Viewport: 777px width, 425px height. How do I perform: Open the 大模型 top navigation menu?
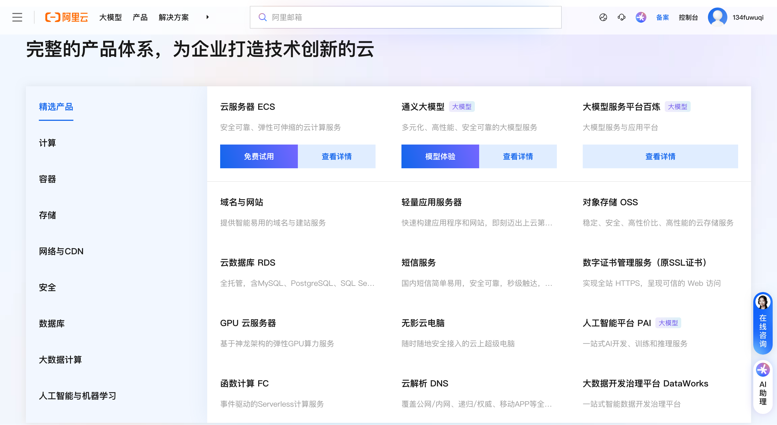pos(110,17)
